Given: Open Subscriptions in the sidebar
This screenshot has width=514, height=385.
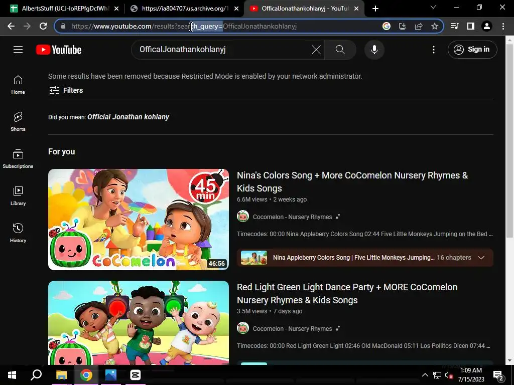Looking at the screenshot, I should [18, 159].
